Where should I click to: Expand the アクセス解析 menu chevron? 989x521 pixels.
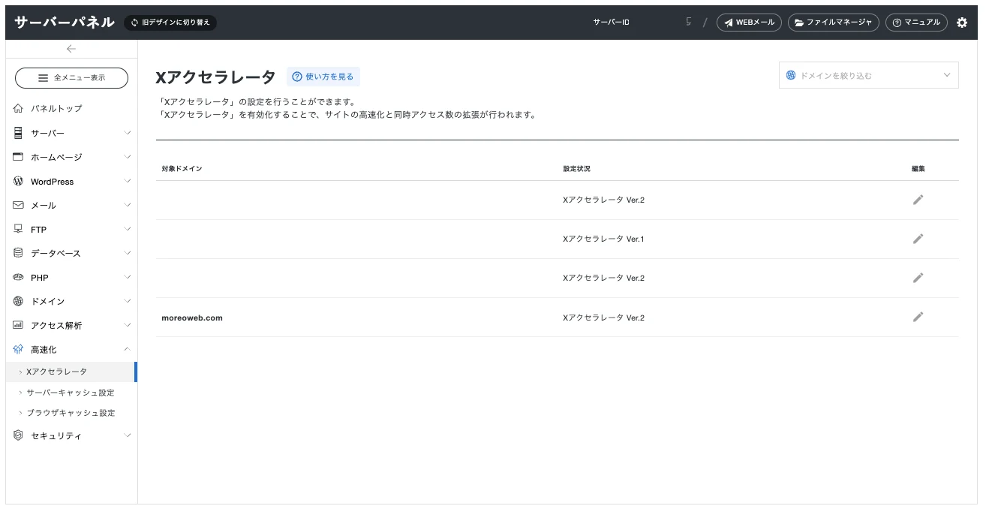[x=128, y=325]
